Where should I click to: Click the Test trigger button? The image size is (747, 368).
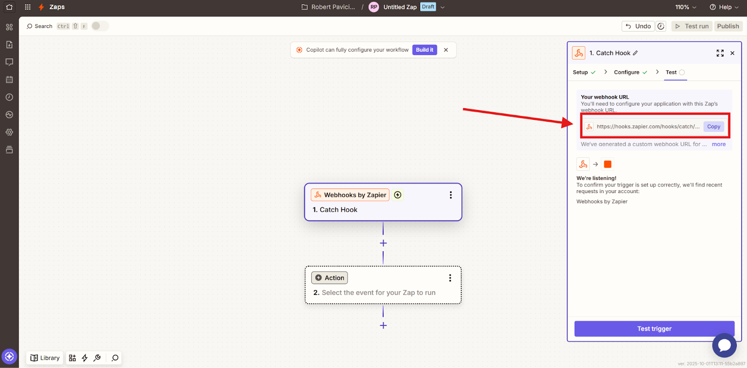click(654, 329)
